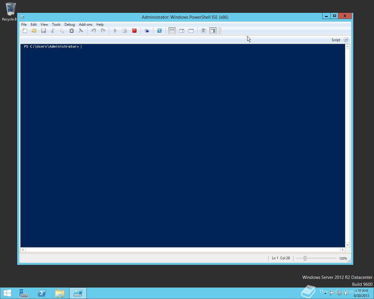Open the View menu
Viewport: 374px width, 299px height.
44,25
